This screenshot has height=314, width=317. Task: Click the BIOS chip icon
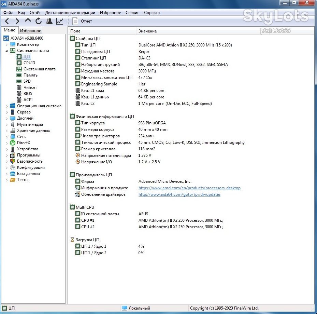(19, 94)
